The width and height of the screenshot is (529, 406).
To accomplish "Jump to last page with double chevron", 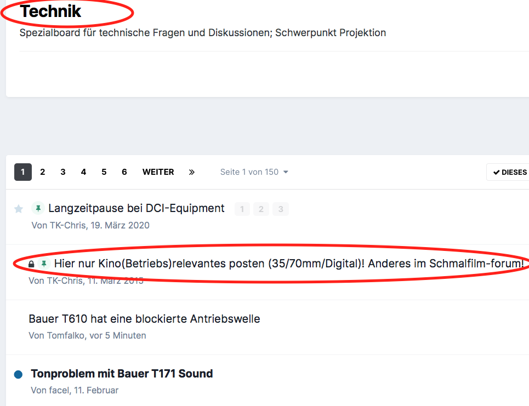I will 192,172.
